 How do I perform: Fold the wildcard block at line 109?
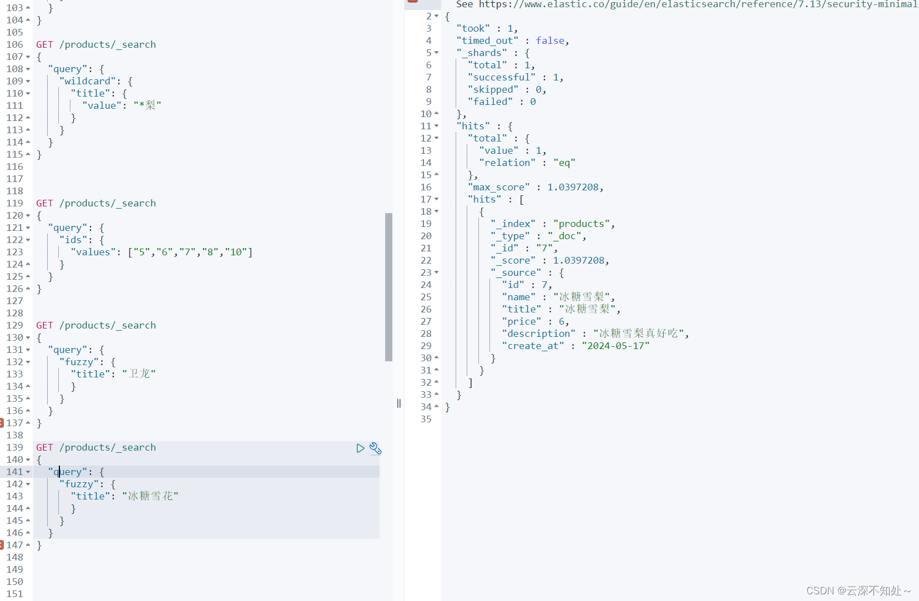(28, 81)
